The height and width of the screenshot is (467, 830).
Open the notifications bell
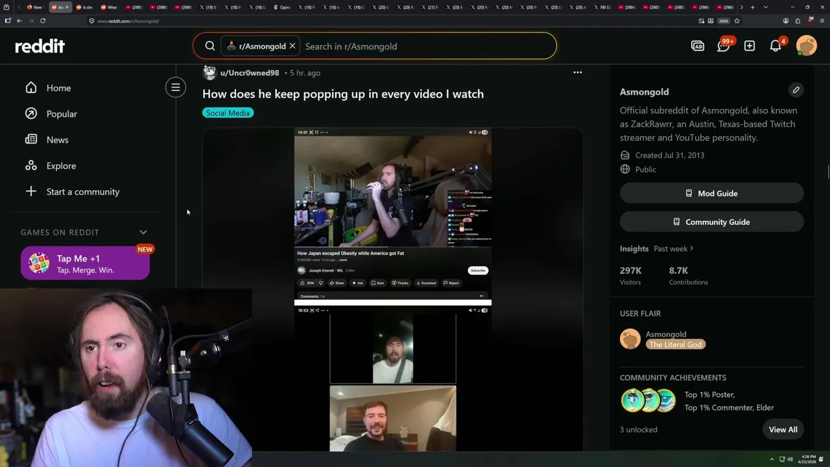coord(776,45)
